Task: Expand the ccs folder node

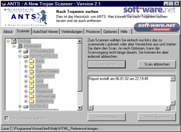Action: point(26,66)
